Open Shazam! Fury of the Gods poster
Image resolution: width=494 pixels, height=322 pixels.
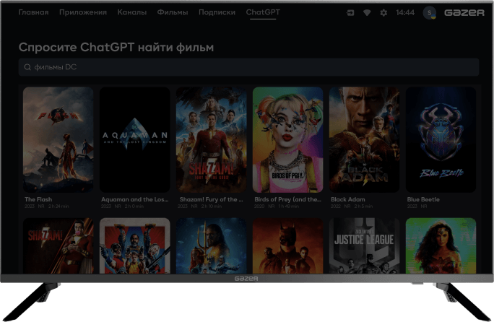pyautogui.click(x=211, y=139)
